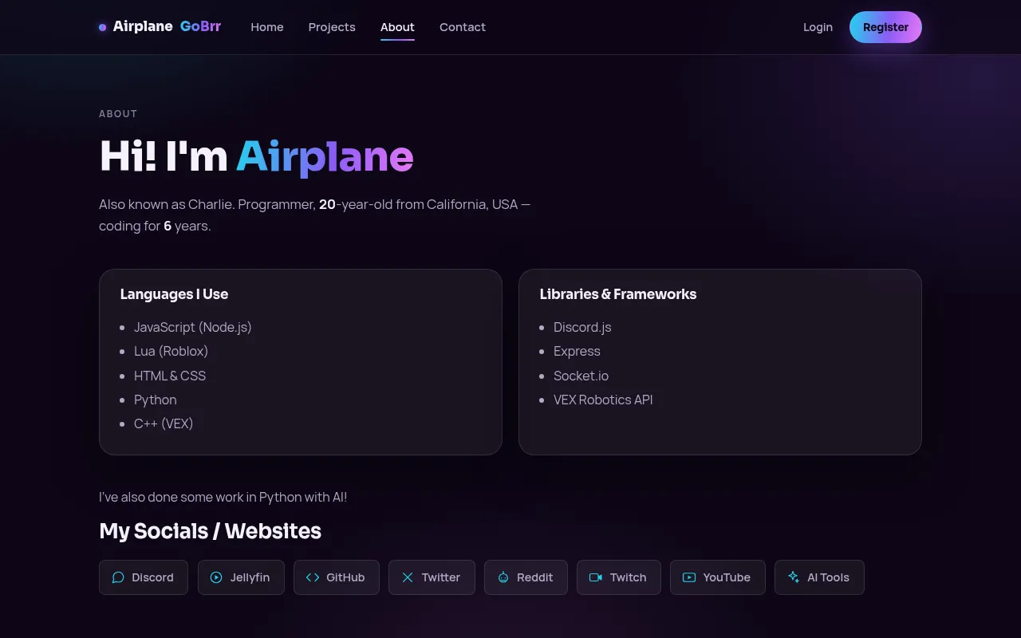Click the "Languages I Use" card heading
The image size is (1021, 638).
[x=174, y=294]
